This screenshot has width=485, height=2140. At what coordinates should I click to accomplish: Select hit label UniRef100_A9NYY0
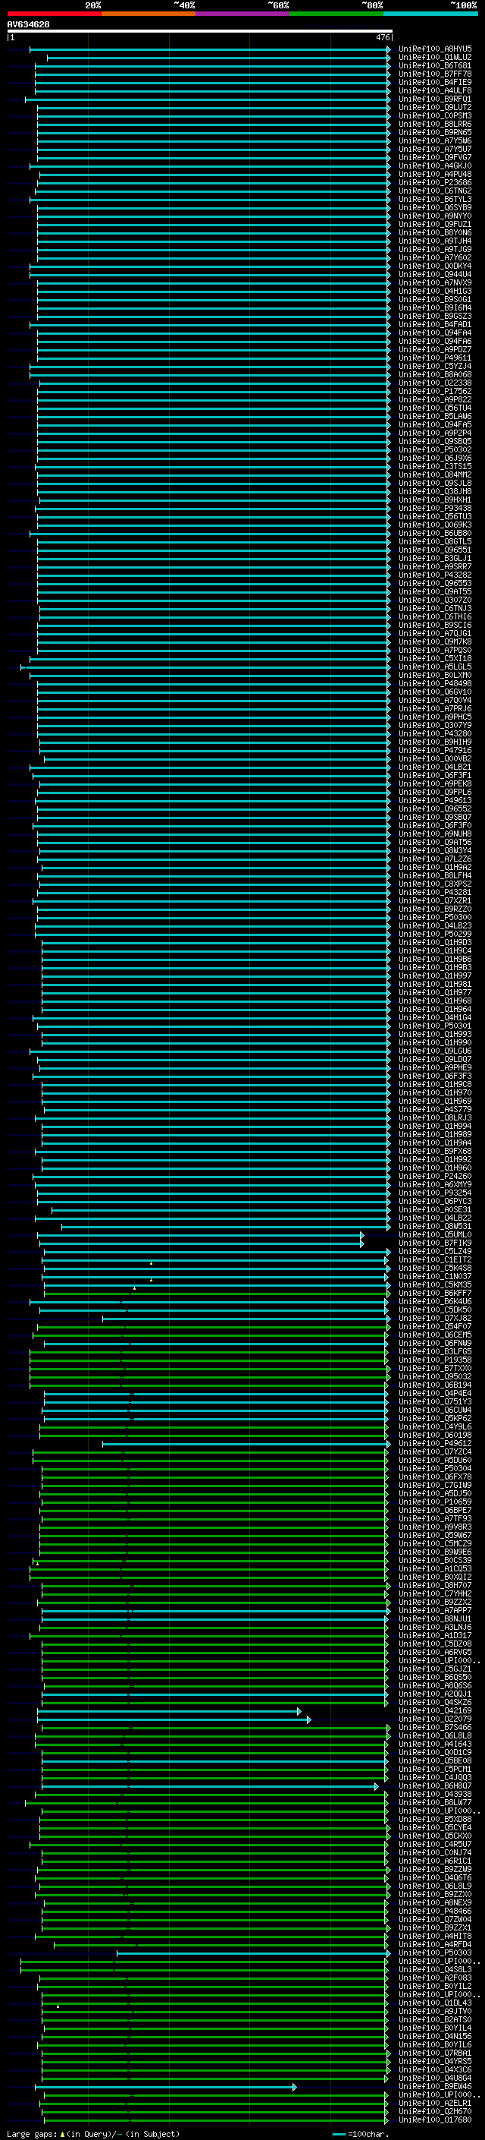coord(435,216)
